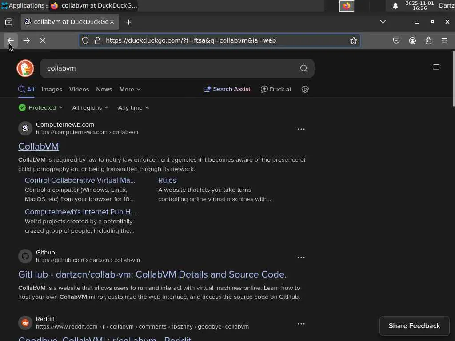This screenshot has width=455, height=341.
Task: Open the Pocket save icon
Action: coord(396,40)
